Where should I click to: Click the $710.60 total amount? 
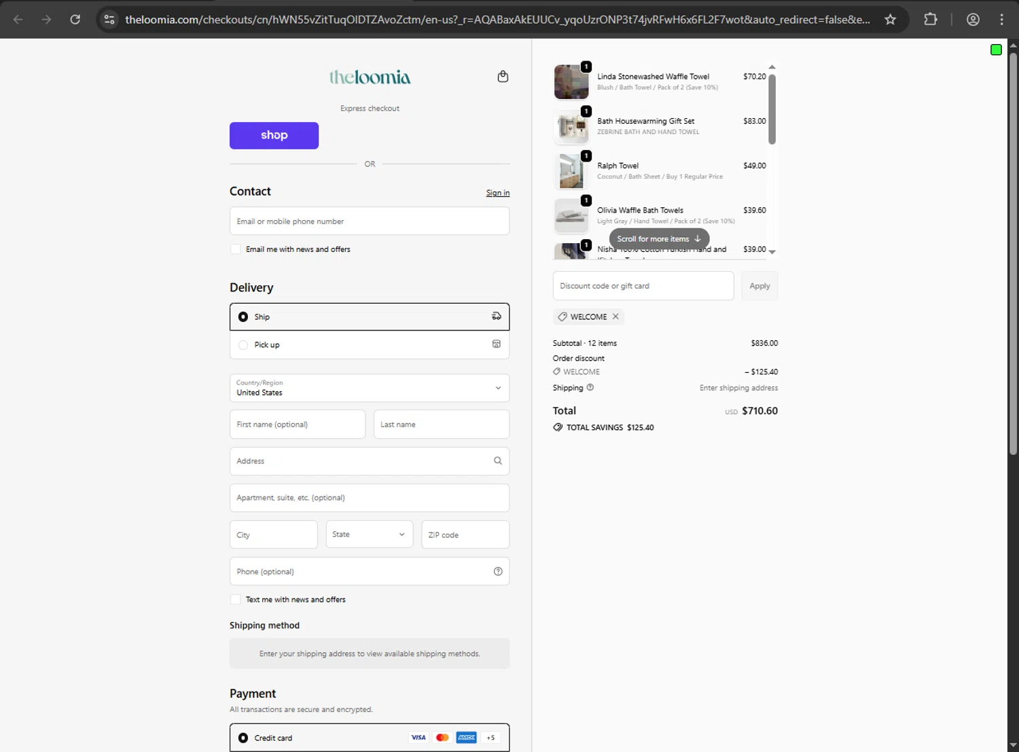[x=759, y=410]
